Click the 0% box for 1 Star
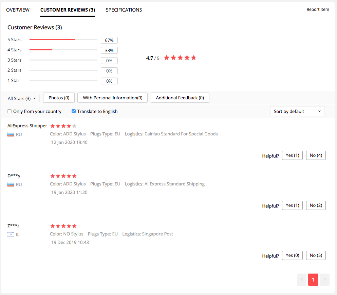 click(x=109, y=81)
